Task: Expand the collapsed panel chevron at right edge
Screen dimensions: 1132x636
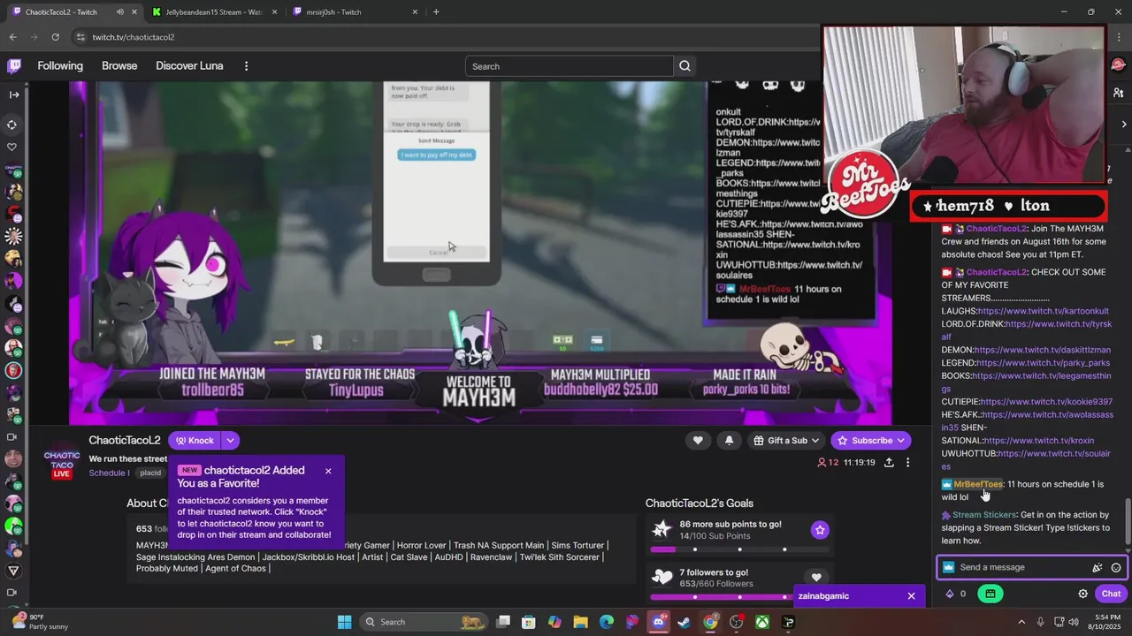Action: tap(1124, 125)
